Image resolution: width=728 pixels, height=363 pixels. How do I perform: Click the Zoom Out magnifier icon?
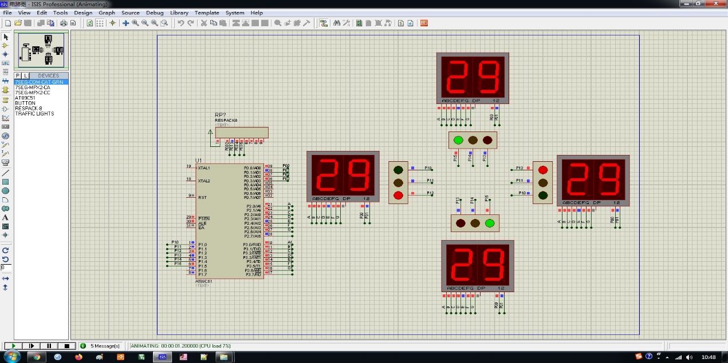coord(145,23)
